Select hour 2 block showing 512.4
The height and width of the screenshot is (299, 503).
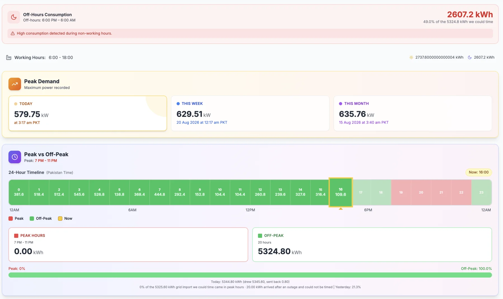pos(59,192)
